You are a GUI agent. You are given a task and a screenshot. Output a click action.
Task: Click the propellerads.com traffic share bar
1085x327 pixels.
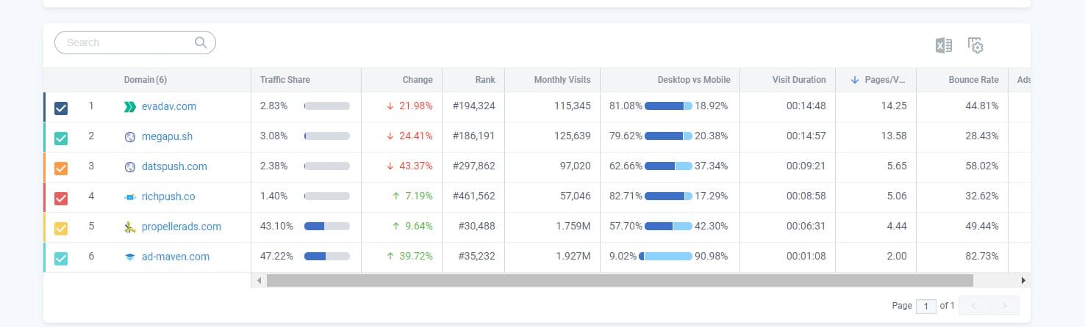(x=327, y=227)
